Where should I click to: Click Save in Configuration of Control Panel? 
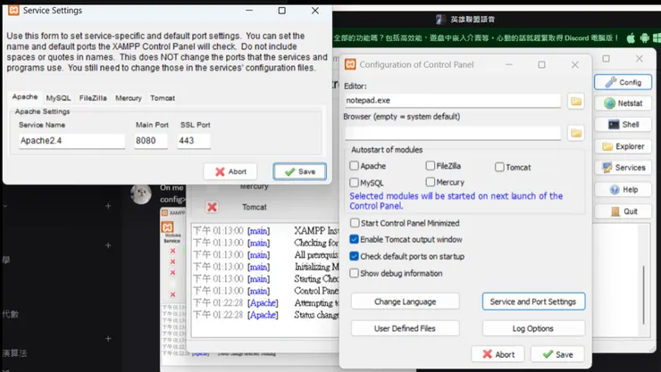(557, 354)
